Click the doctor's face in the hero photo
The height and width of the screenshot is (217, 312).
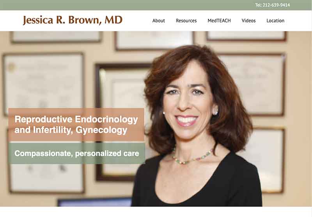coord(187,99)
